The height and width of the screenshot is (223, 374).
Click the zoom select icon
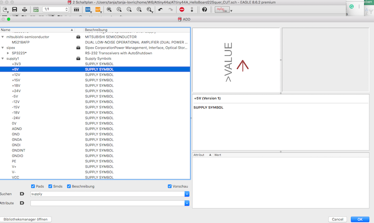149,9
